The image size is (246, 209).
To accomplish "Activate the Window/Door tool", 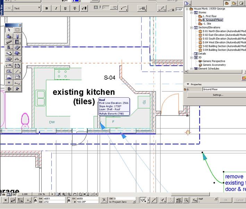I will (17, 42).
